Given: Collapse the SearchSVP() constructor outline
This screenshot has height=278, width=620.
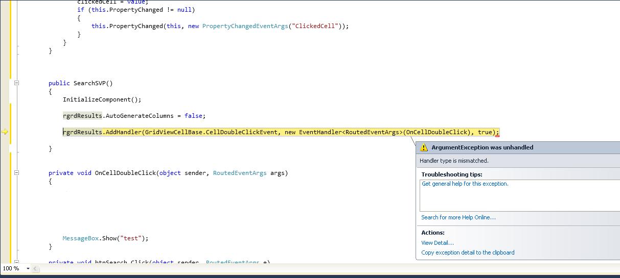Looking at the screenshot, I should [16, 83].
